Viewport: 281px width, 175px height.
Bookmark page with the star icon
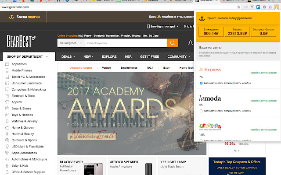[238, 7]
